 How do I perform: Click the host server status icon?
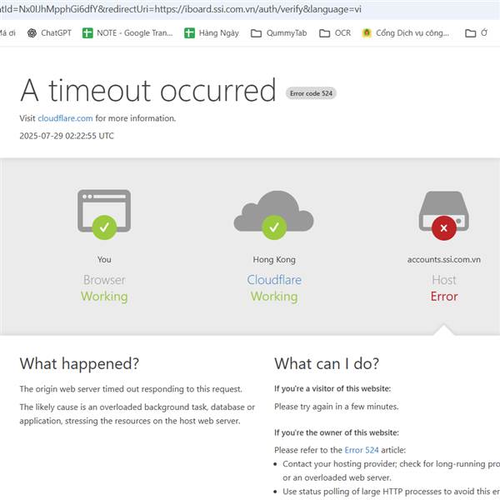pos(443,211)
